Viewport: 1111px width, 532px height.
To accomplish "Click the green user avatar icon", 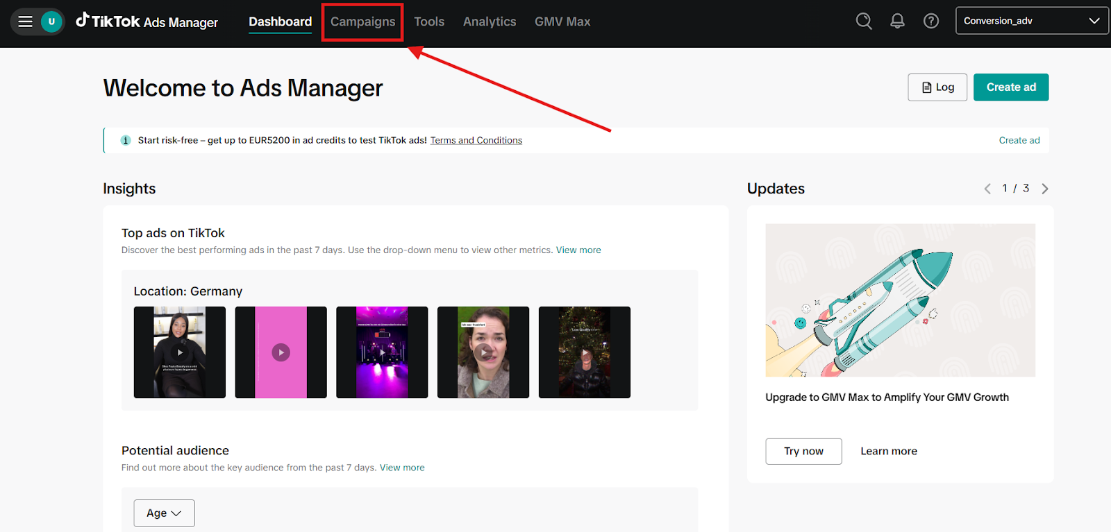I will tap(51, 22).
